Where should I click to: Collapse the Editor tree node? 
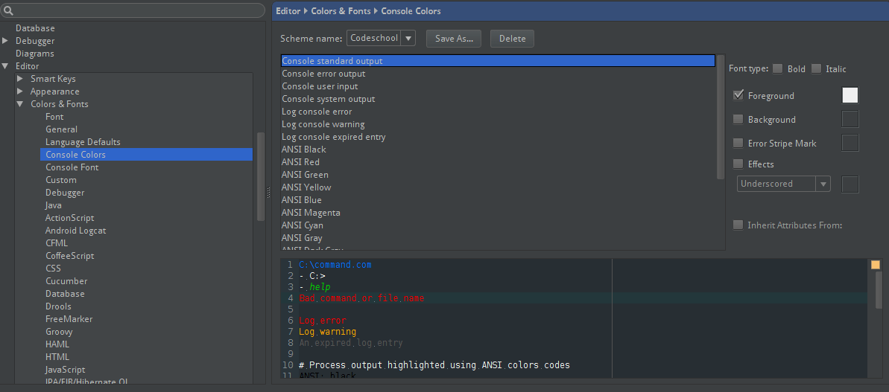pos(5,65)
